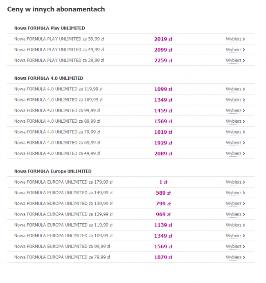266x283 pixels.
Task: Pick Wybierz on EUROPA UNLIMITED za 129,99 zł
Action: [x=235, y=214]
